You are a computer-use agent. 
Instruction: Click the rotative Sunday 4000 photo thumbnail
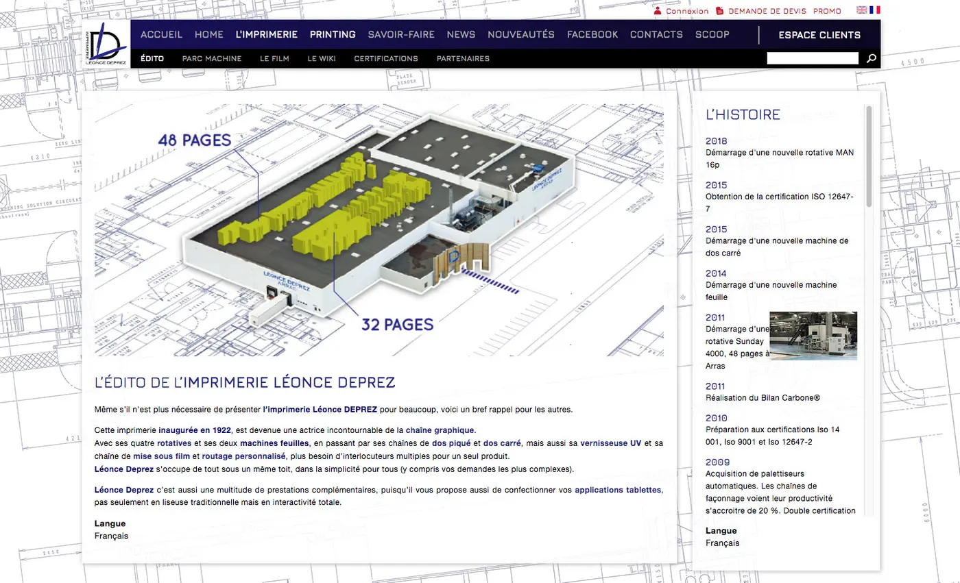pyautogui.click(x=813, y=336)
